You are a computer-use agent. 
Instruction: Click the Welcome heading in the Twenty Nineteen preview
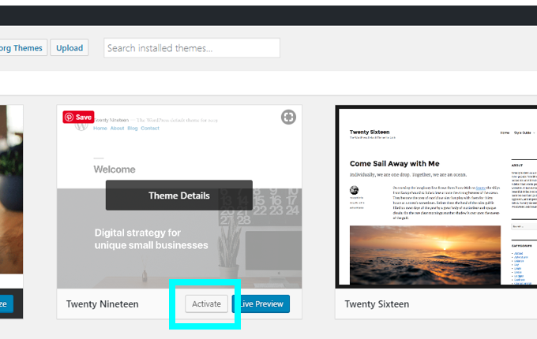(115, 169)
